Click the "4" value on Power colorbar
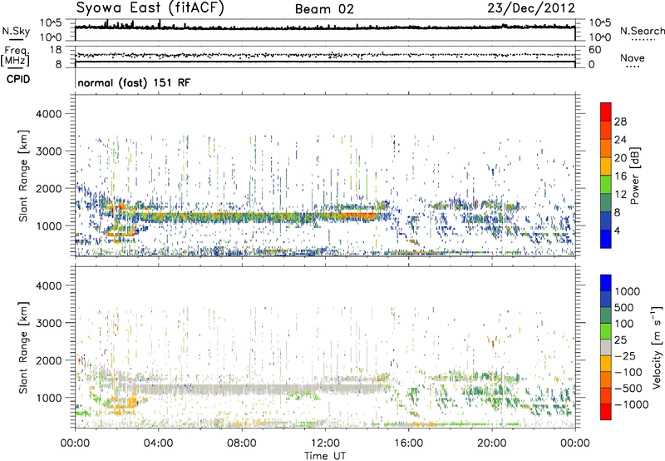The width and height of the screenshot is (665, 461). (617, 231)
